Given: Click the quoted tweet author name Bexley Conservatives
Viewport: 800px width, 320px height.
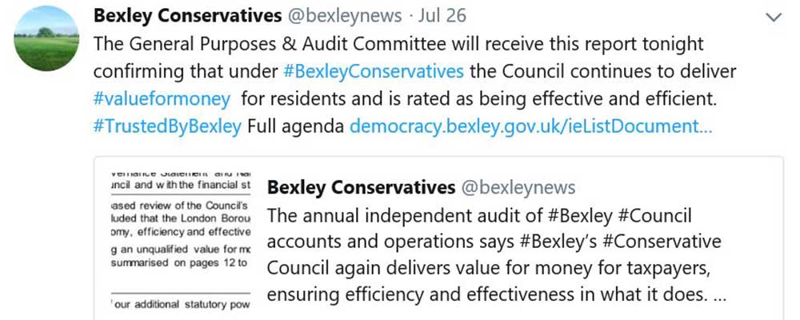Looking at the screenshot, I should point(360,187).
